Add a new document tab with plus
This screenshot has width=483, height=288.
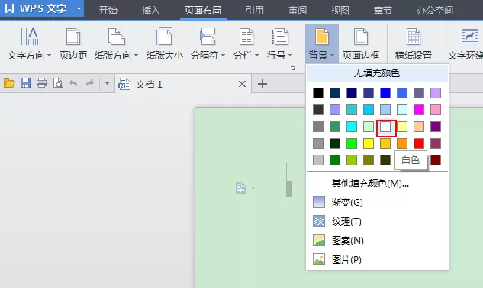(262, 84)
